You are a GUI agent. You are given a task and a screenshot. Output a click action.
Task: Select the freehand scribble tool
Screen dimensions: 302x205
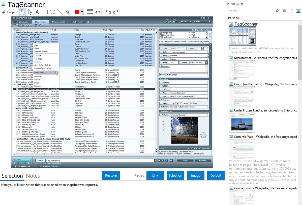pos(68,12)
